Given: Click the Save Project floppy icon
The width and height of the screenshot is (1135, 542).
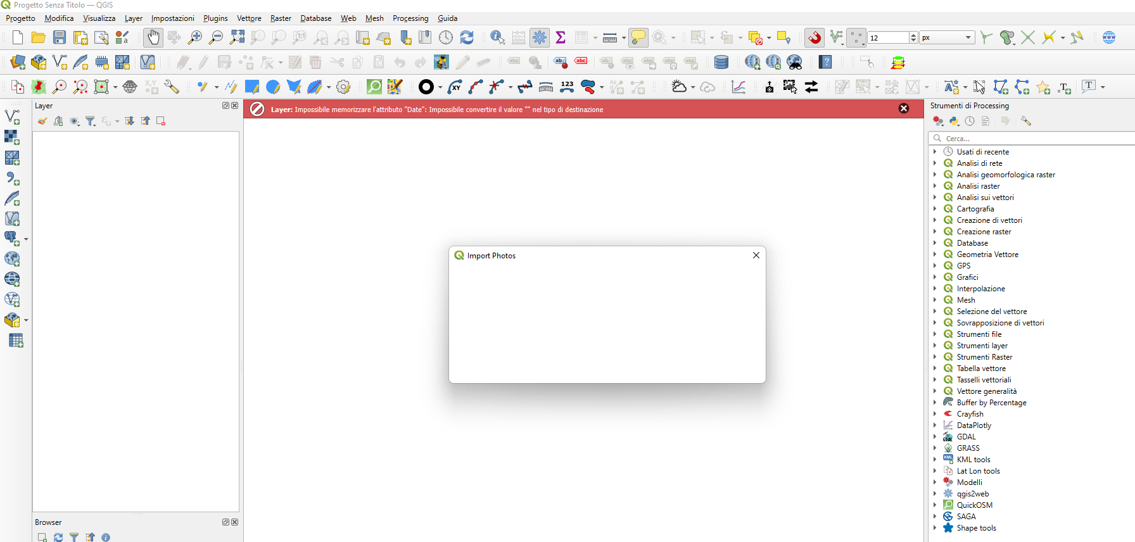Looking at the screenshot, I should pos(60,37).
